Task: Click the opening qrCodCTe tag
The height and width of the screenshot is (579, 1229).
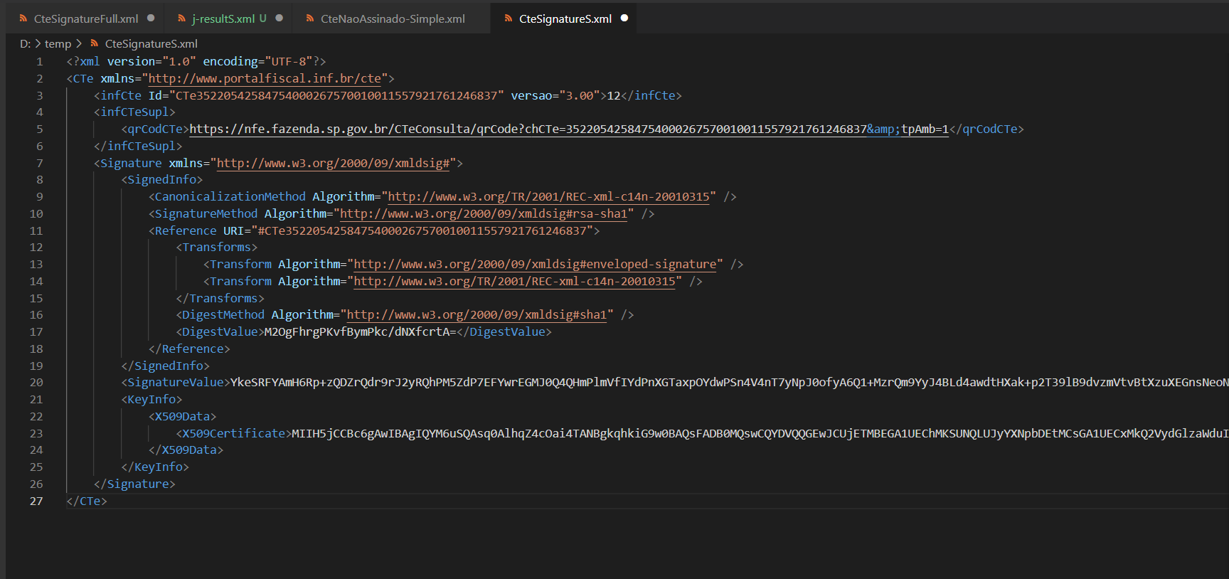Action: pyautogui.click(x=155, y=129)
